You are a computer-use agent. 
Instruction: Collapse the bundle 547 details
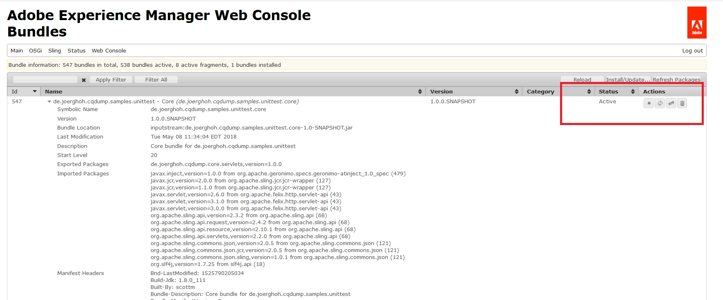tap(49, 102)
